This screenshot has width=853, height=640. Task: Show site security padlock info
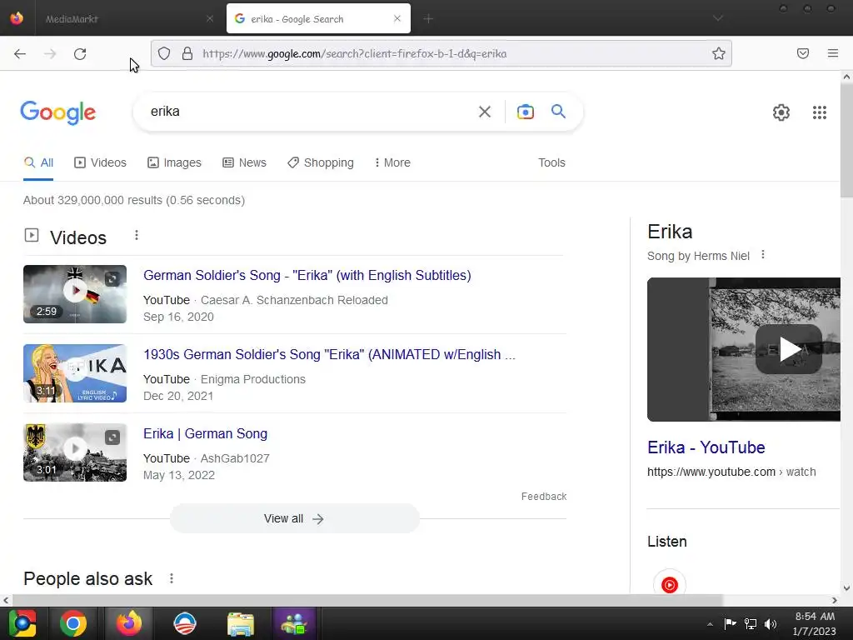tap(187, 53)
